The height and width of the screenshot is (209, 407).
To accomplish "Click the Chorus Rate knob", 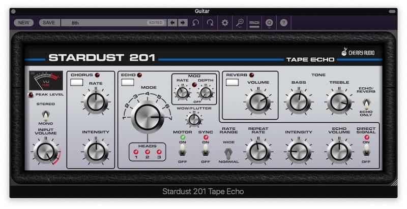I will [x=96, y=101].
